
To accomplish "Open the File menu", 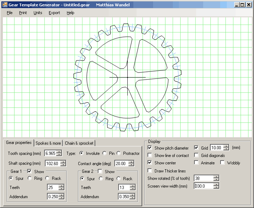I will click(10, 13).
